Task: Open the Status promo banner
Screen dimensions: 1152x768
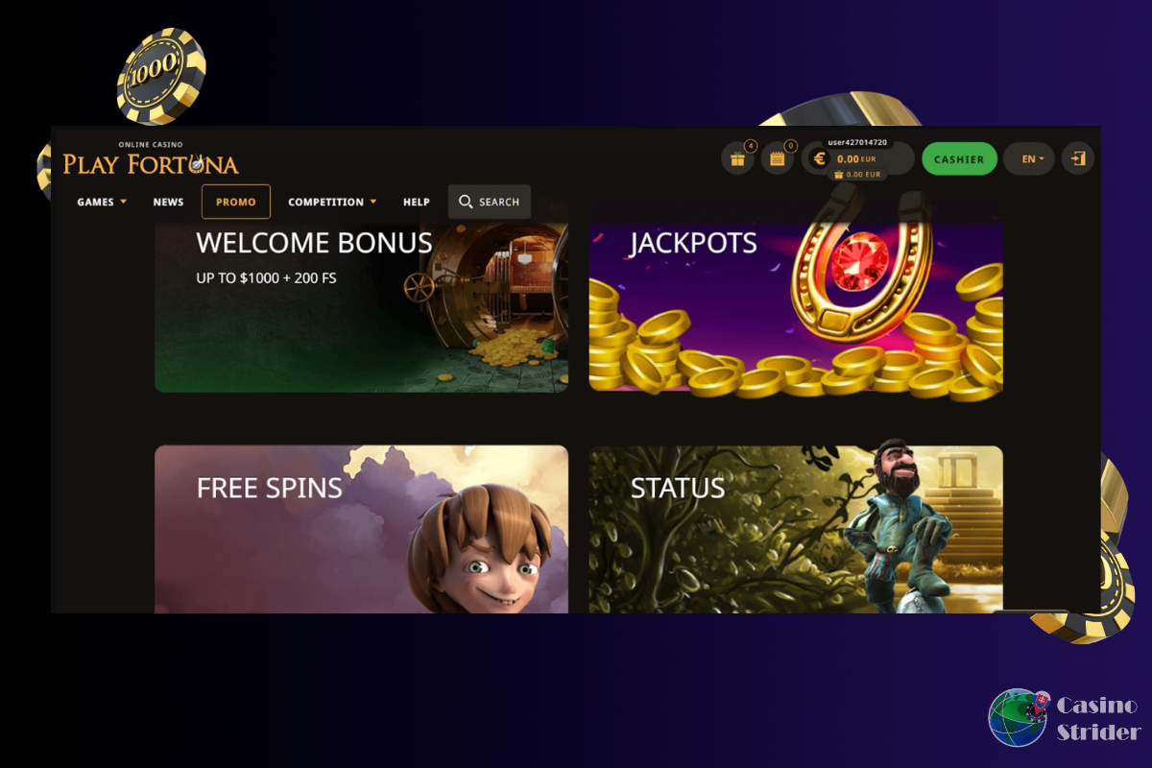Action: tap(796, 529)
